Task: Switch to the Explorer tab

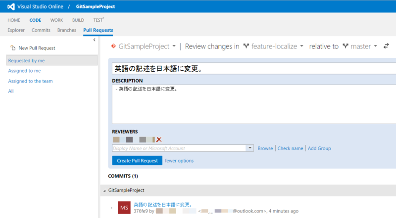Action: point(16,30)
